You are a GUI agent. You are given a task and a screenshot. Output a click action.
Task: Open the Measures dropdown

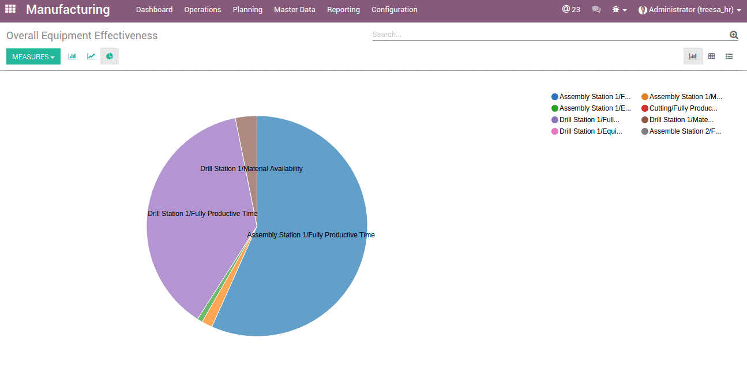(x=33, y=56)
